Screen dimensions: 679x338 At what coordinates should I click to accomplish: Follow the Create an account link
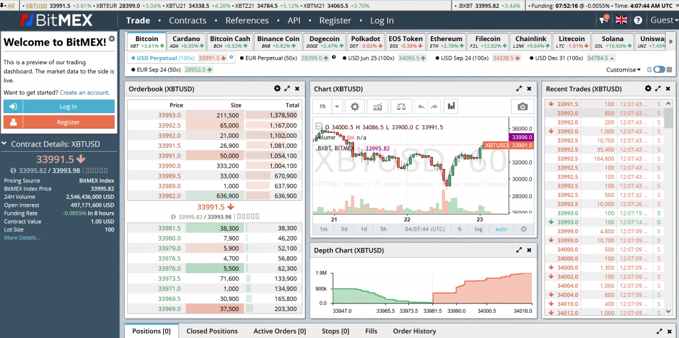(x=84, y=93)
